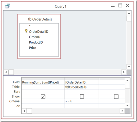Click the 'or' cell under OrderDetailID column
The height and width of the screenshot is (122, 137).
82,106
